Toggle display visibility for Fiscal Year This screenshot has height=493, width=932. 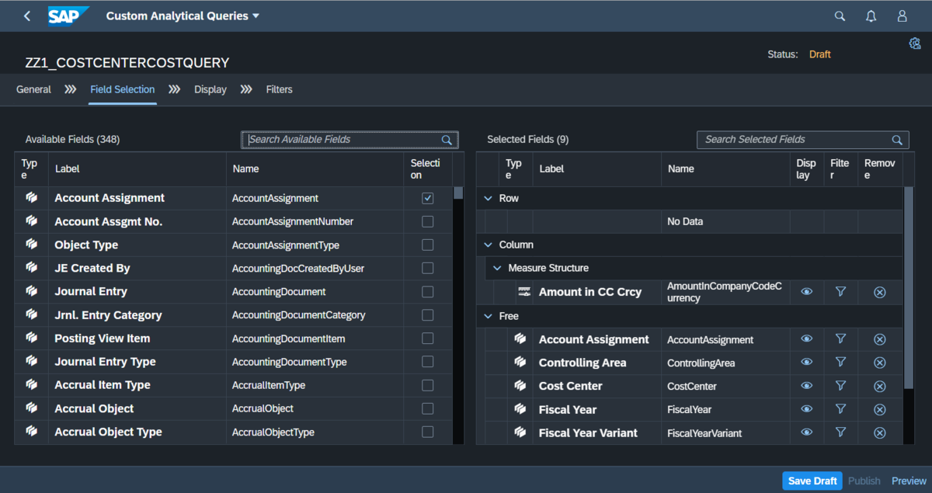click(806, 409)
